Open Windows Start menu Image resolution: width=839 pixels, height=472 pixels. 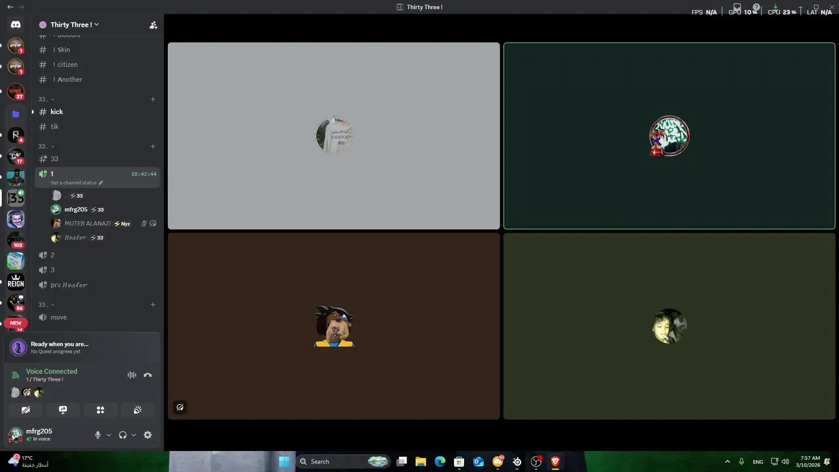click(x=284, y=462)
